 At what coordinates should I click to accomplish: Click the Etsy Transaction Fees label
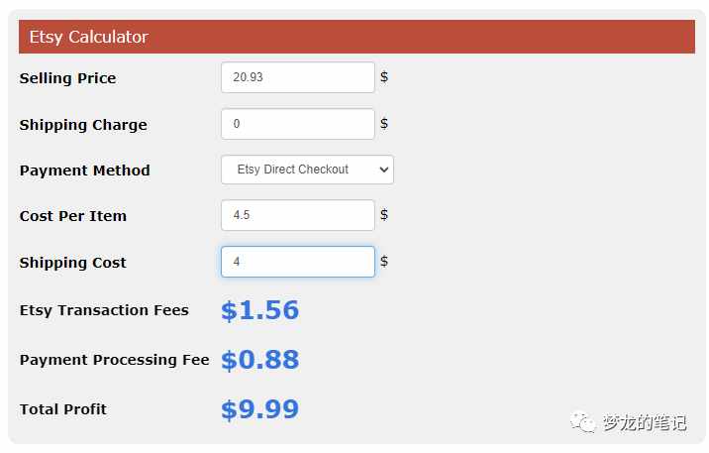[x=104, y=310]
